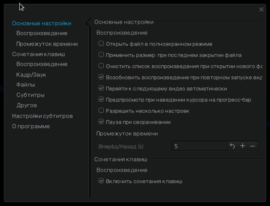The width and height of the screenshot is (270, 206).
Task: Decrease Вперёд/Назад seconds with minus button
Action: [253, 146]
